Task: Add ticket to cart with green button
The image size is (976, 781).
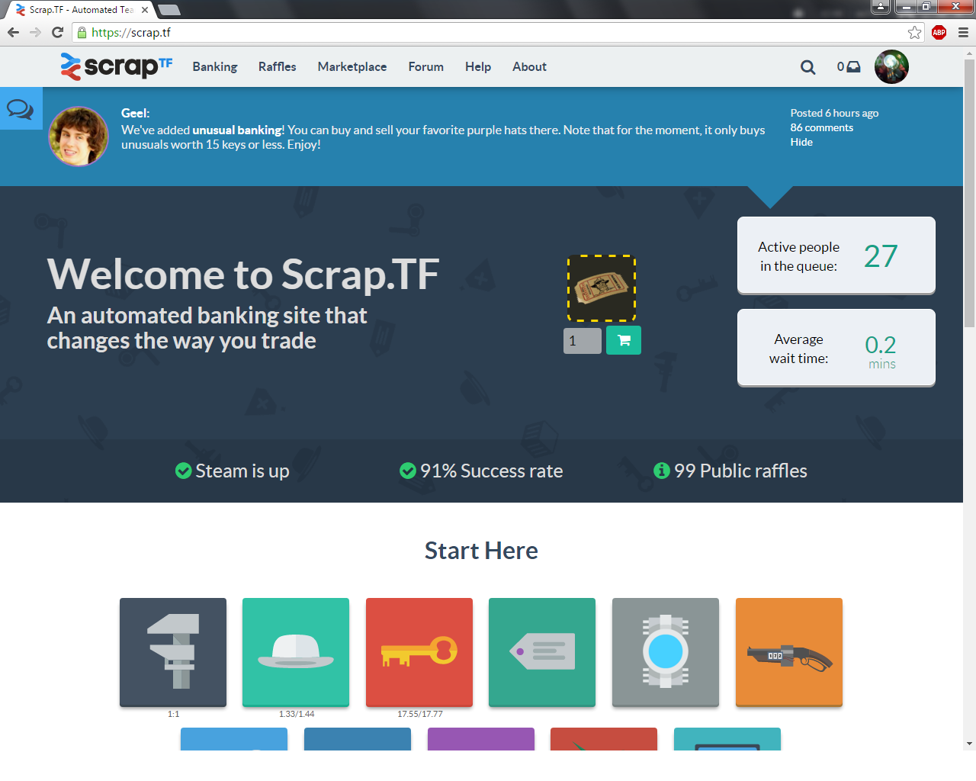Action: 624,340
